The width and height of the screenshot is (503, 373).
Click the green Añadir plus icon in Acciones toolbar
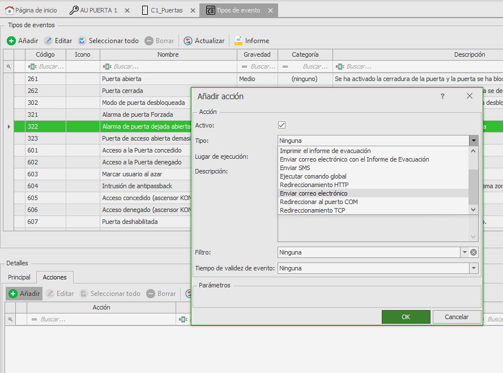[13, 294]
